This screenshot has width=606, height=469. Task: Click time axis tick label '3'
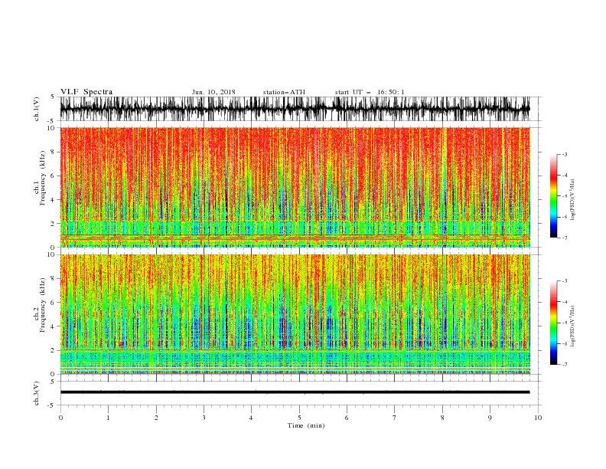(x=204, y=418)
